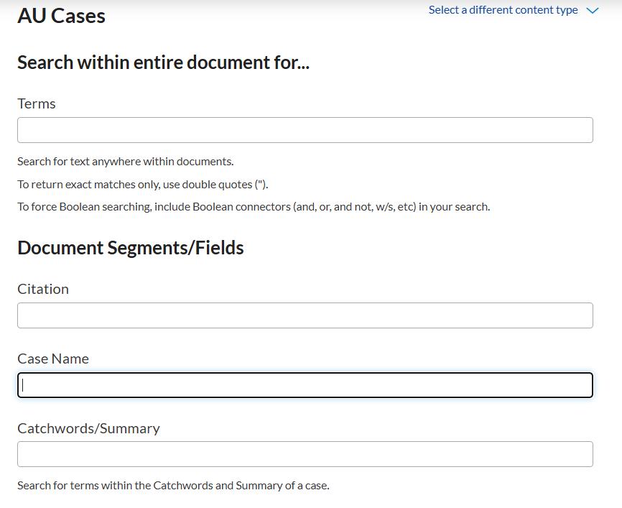The image size is (622, 508).
Task: Click 'Search for text anywhere within documents' hint
Action: [125, 161]
